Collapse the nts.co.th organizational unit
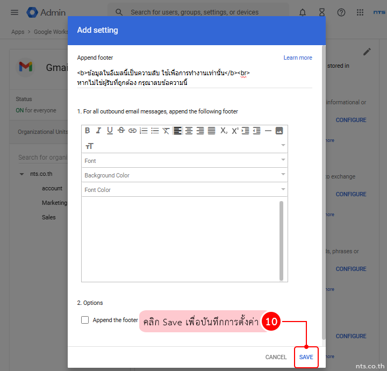This screenshot has height=371, width=387. 21,174
